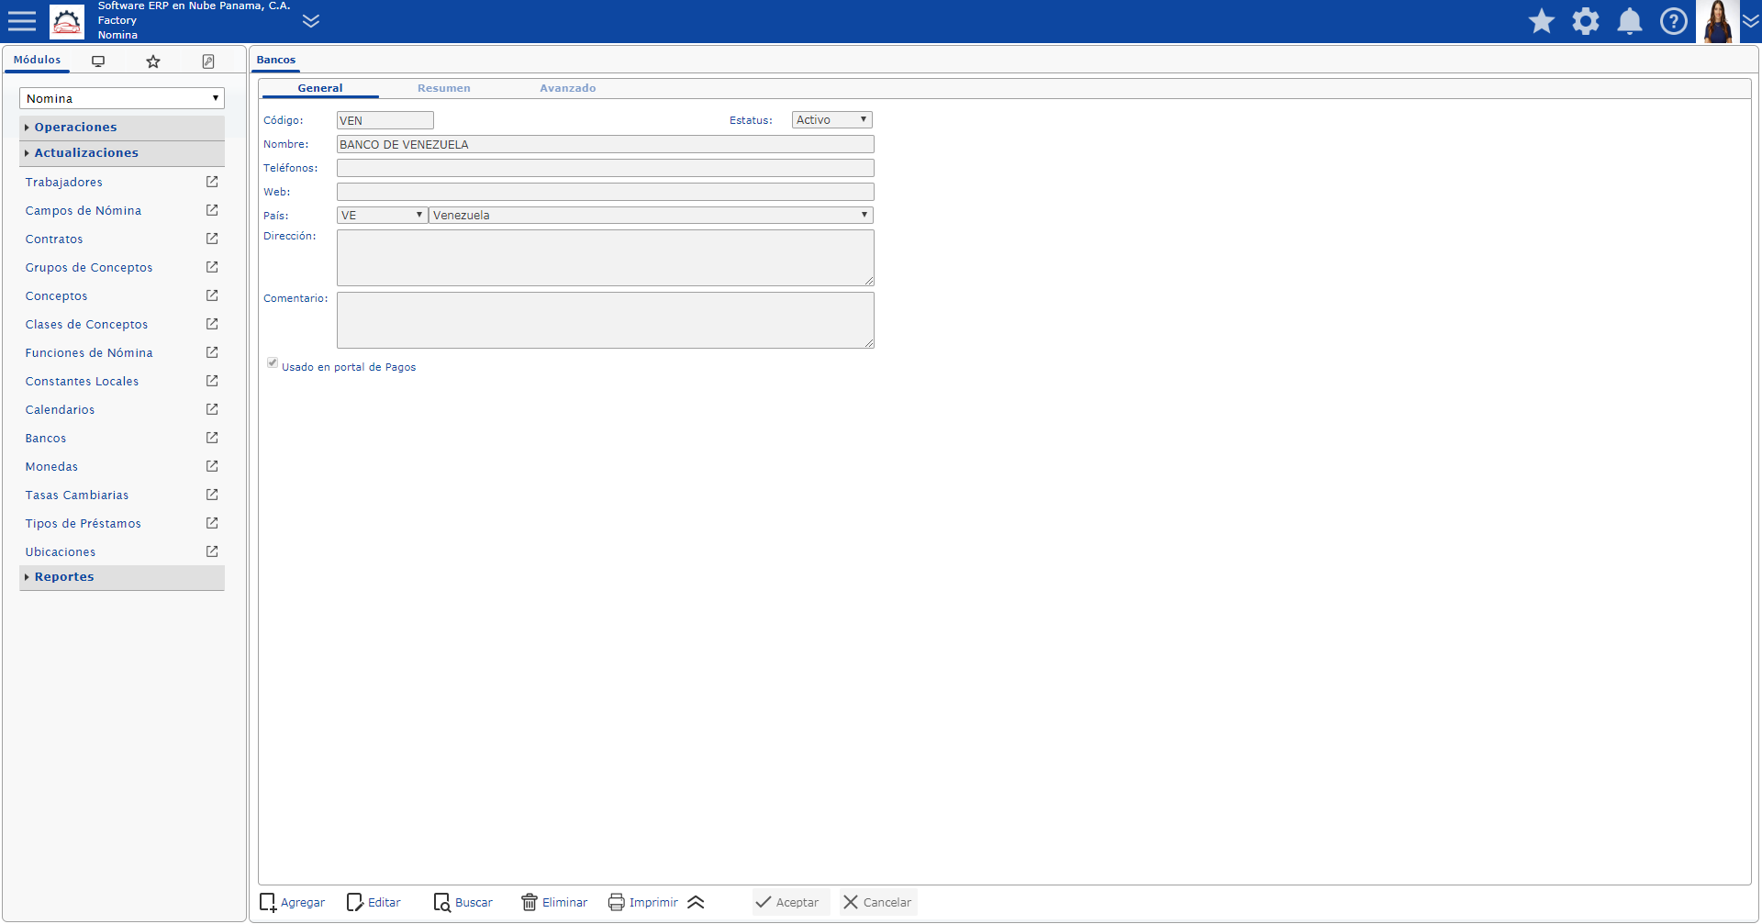Toggle Usado en portal de Pagos checkbox
Image resolution: width=1762 pixels, height=924 pixels.
tap(273, 363)
